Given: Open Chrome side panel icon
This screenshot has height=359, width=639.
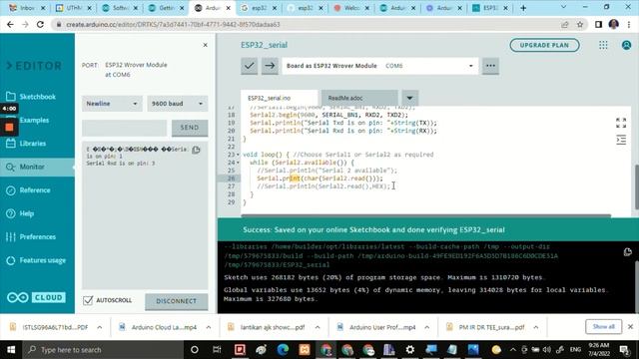Looking at the screenshot, I should (598, 24).
